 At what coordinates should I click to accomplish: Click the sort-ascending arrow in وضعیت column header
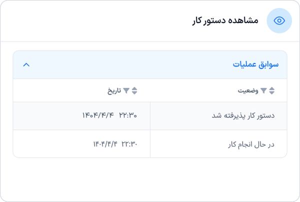point(272,88)
